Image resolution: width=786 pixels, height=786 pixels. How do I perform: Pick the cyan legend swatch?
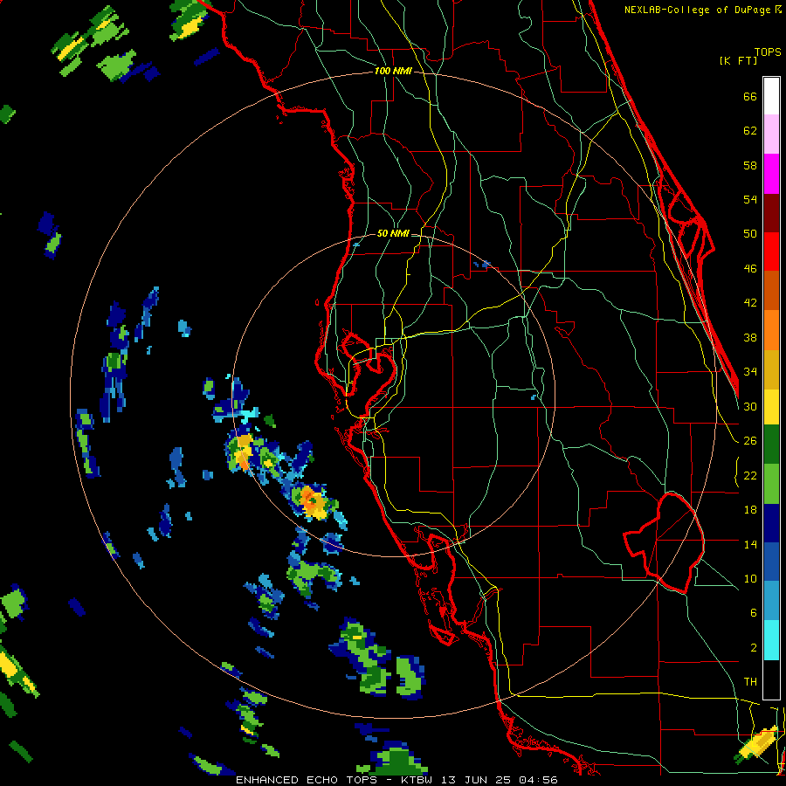(x=771, y=639)
